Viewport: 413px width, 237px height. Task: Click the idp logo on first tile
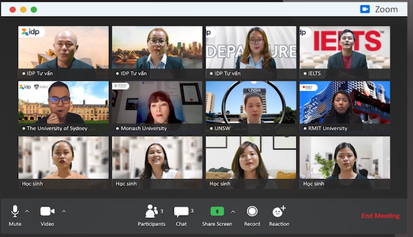point(30,32)
